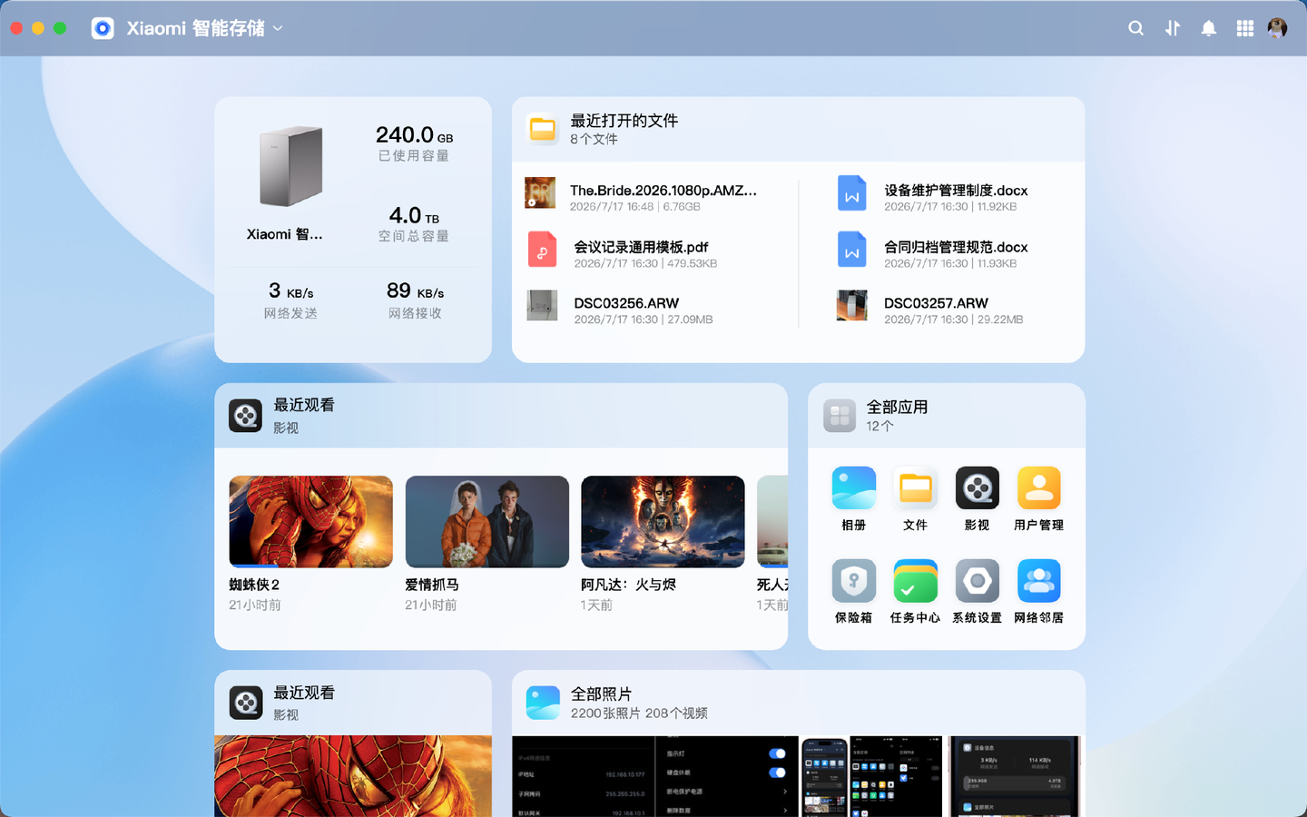This screenshot has height=817, width=1307.
Task: Click the movie title 阿凡达：火与烬
Action: [628, 585]
